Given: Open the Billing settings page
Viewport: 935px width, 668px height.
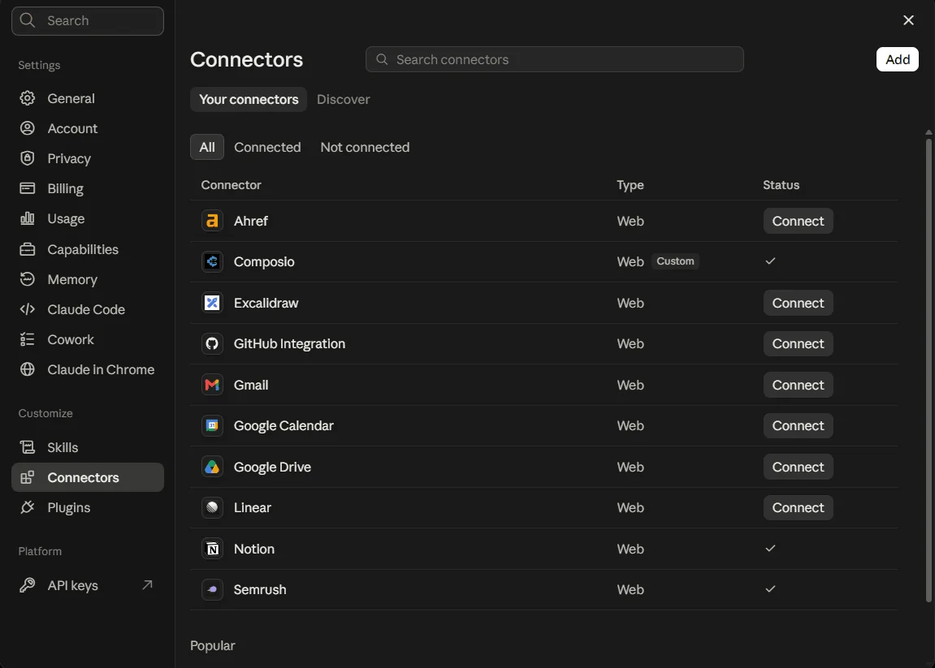Looking at the screenshot, I should pyautogui.click(x=88, y=188).
